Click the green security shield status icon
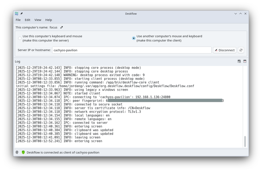 click(23, 152)
